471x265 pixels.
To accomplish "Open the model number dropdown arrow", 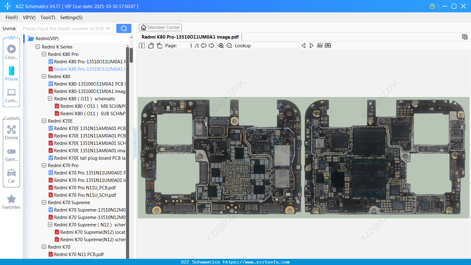I will (108, 28).
